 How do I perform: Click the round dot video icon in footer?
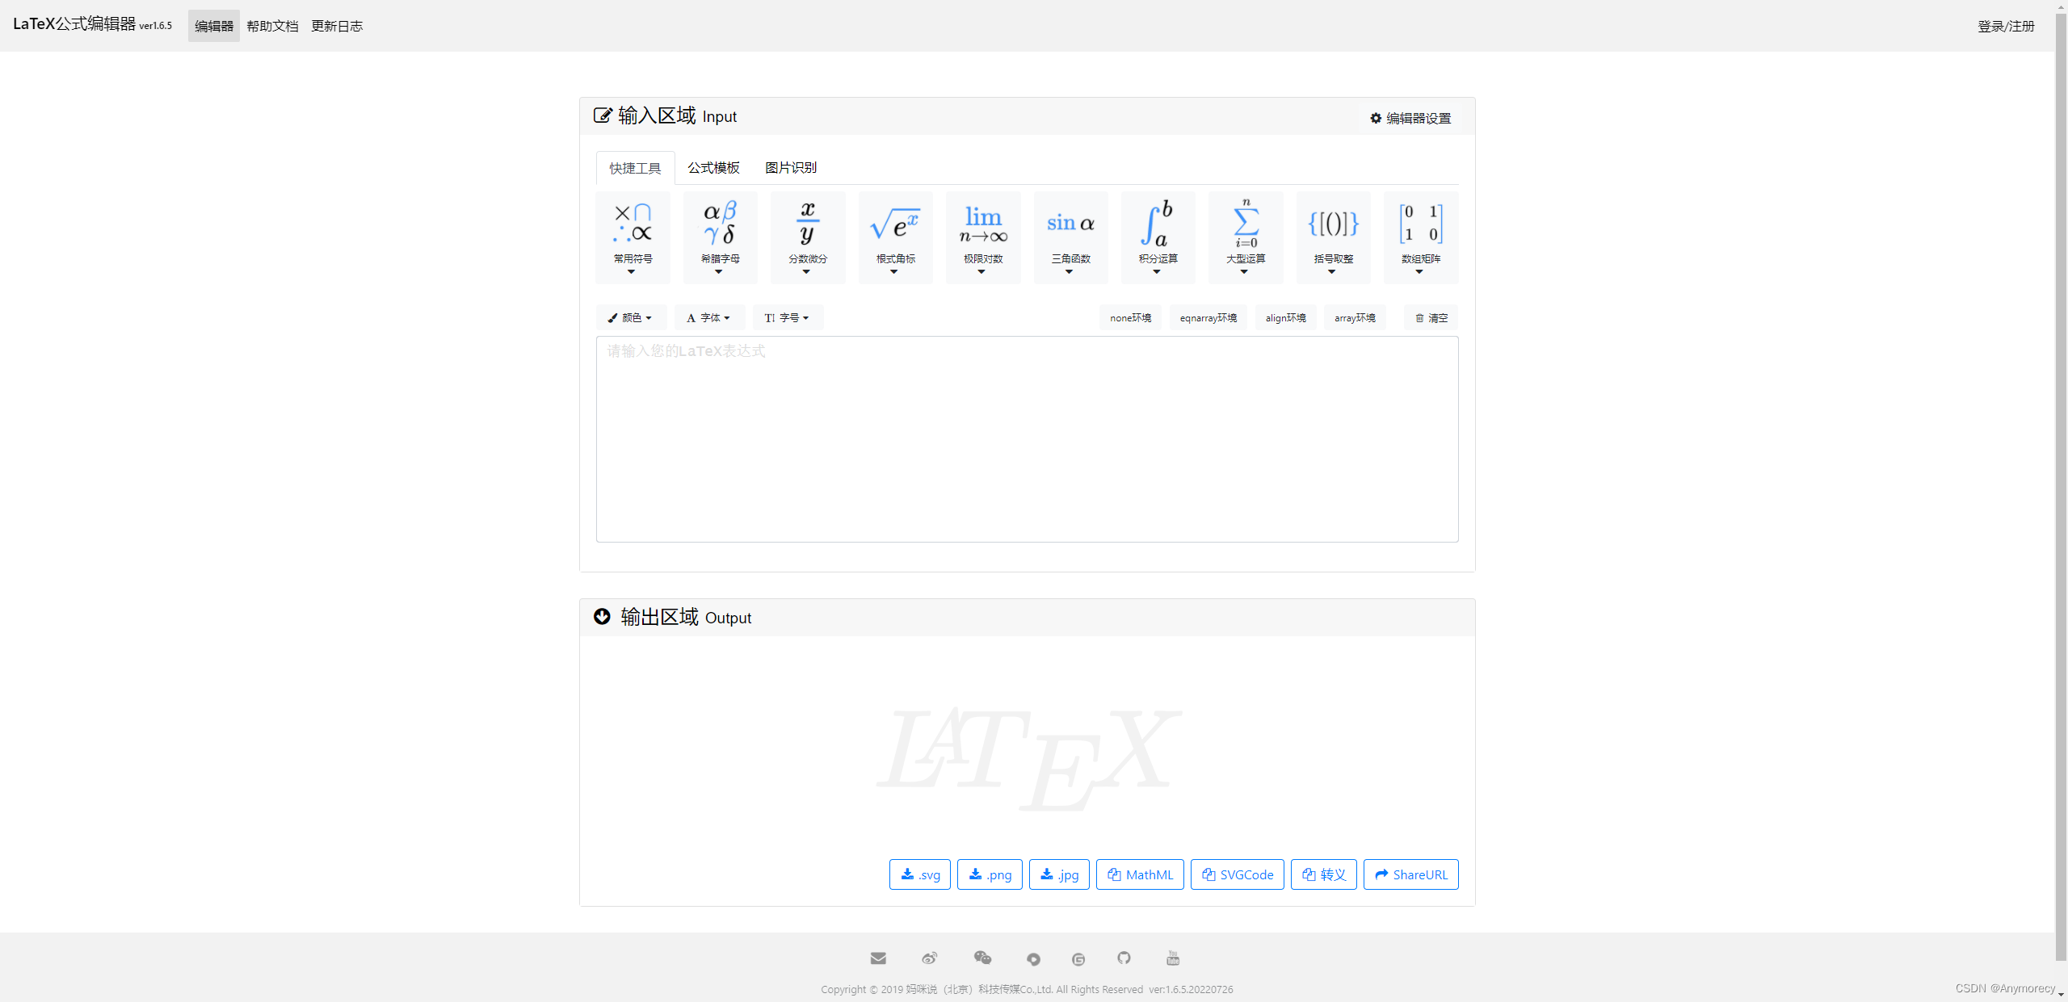(x=1033, y=959)
